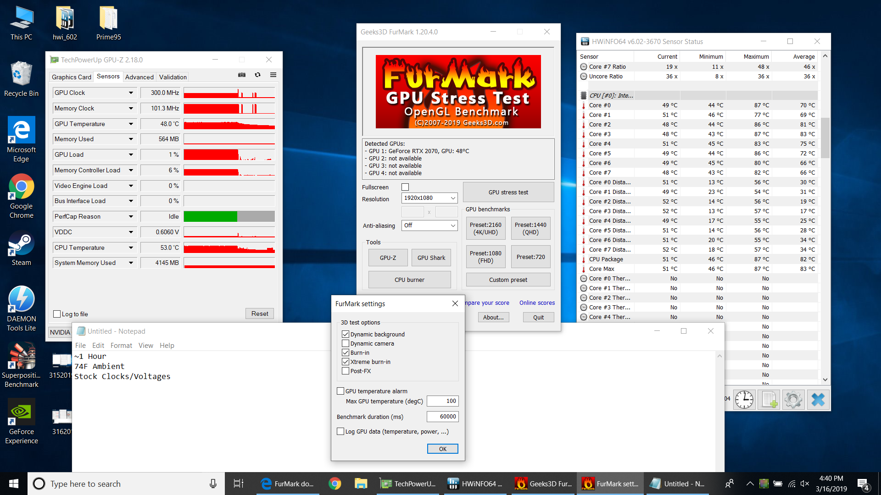Open System Memory Used dropdown arrow
Viewport: 881px width, 495px height.
[131, 263]
